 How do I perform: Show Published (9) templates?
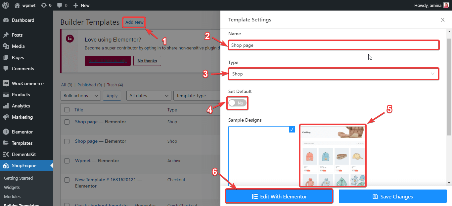coord(90,85)
